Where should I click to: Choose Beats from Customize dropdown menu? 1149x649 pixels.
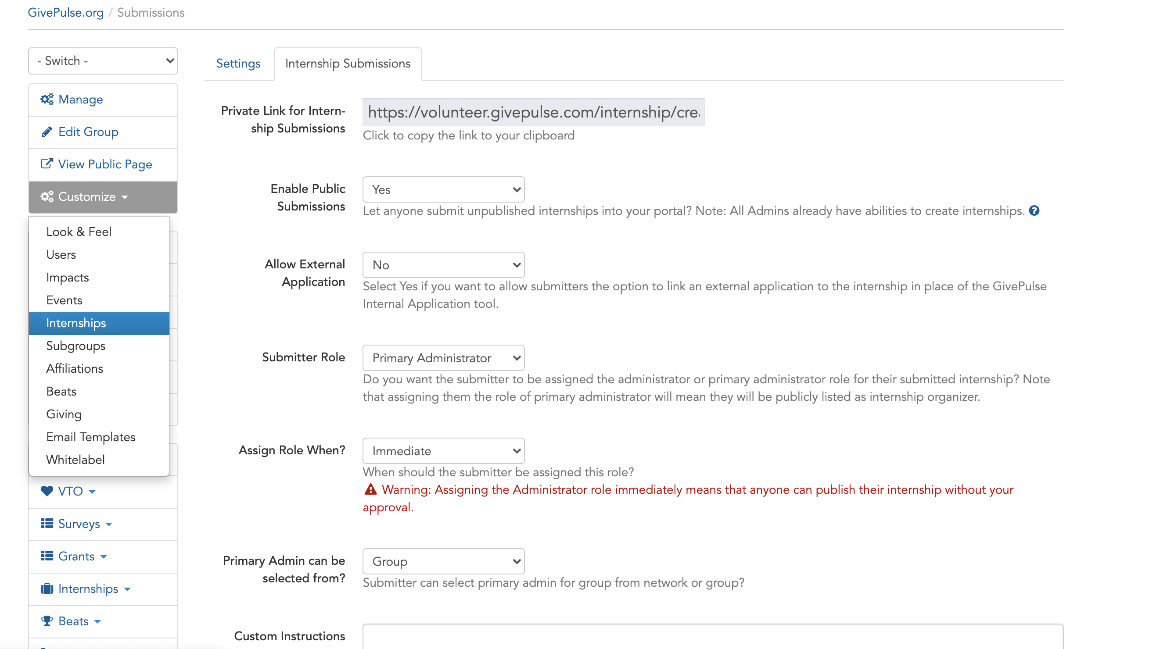pyautogui.click(x=99, y=391)
